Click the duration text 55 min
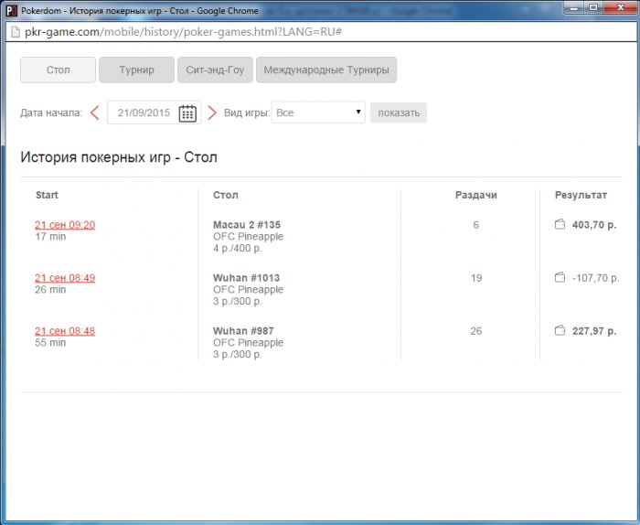 click(50, 342)
